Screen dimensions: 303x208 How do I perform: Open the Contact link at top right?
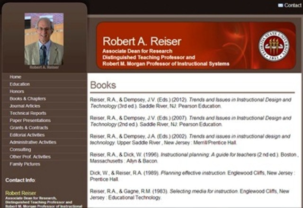[293, 5]
